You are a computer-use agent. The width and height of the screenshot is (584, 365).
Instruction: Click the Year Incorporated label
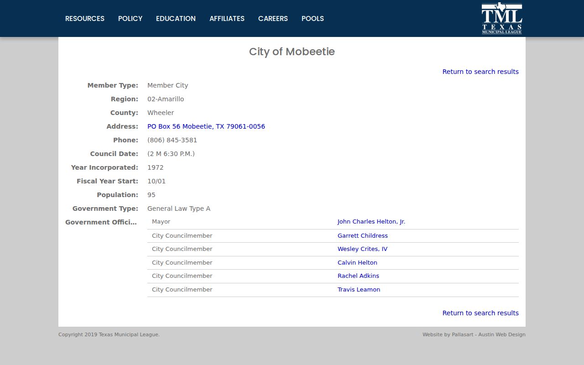104,167
